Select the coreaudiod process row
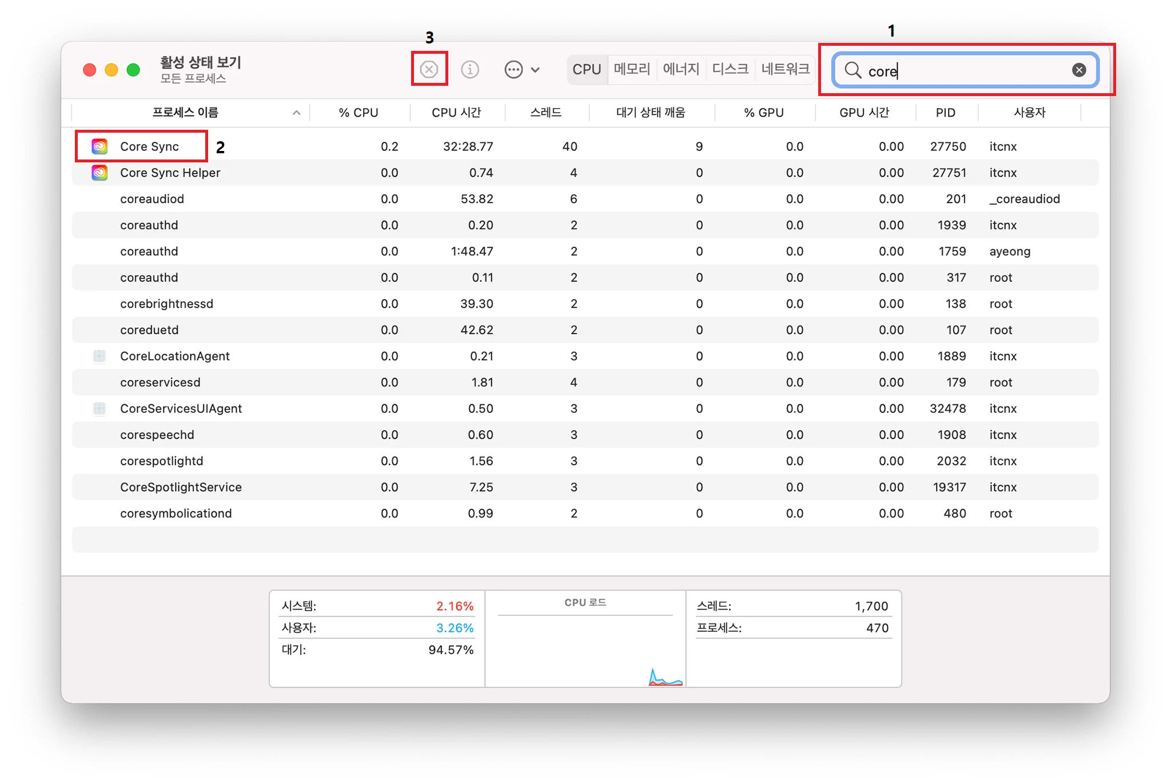 [x=152, y=199]
